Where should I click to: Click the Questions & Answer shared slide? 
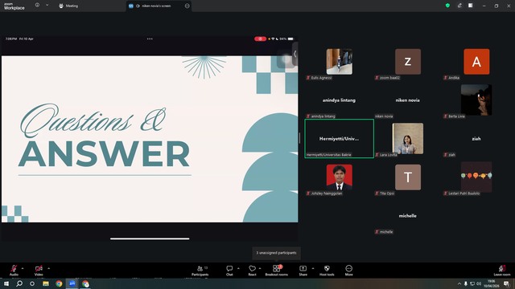[150, 139]
